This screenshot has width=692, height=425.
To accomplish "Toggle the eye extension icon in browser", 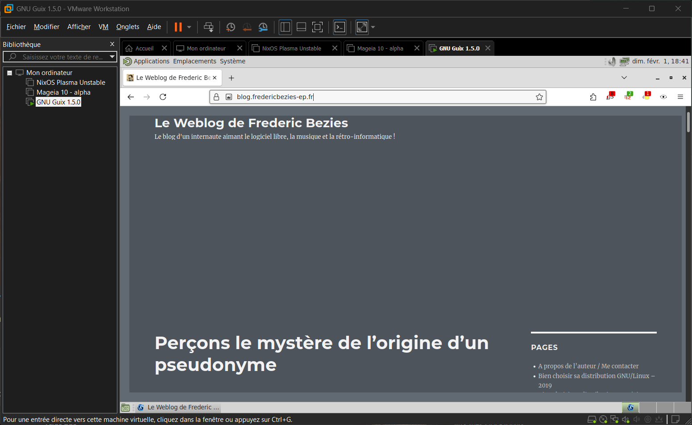I will [663, 97].
